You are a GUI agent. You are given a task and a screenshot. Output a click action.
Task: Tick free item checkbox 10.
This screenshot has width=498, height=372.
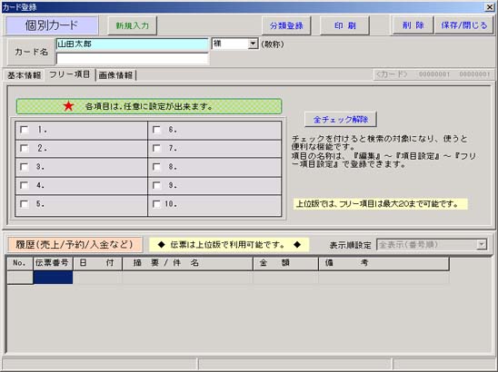point(156,204)
